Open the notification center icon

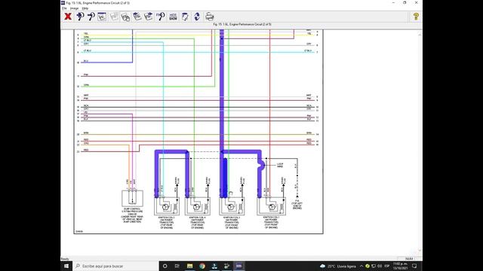coord(414,266)
